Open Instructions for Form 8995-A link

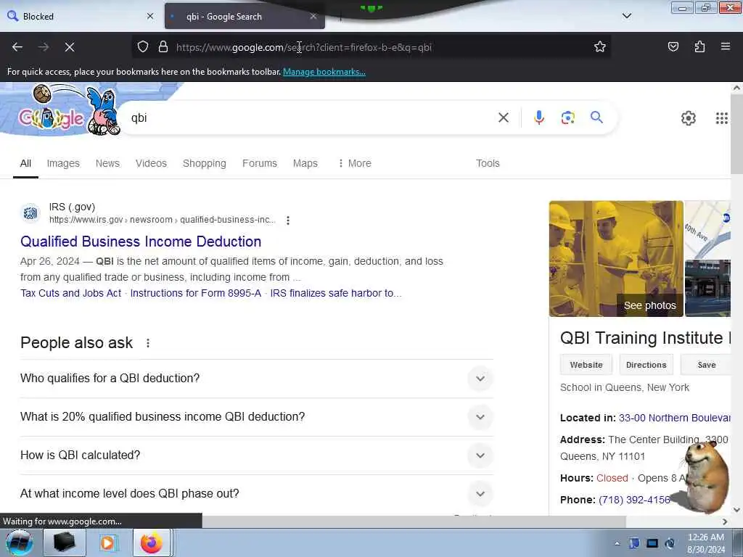(196, 293)
